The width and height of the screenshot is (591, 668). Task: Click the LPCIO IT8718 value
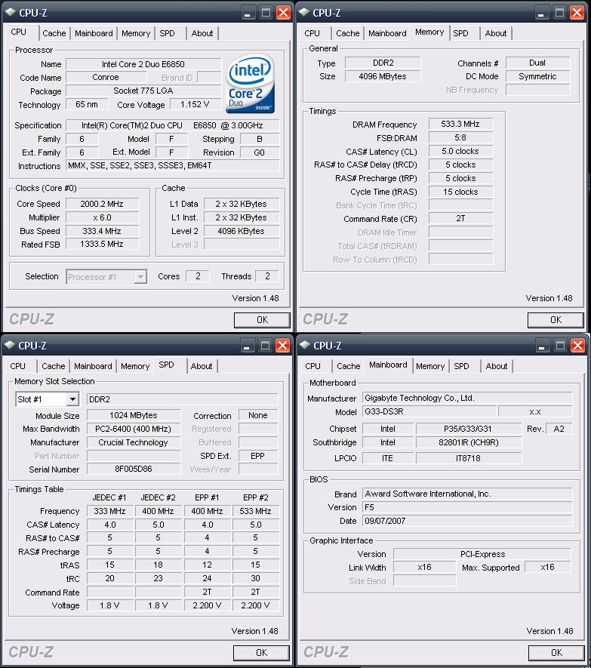click(469, 458)
